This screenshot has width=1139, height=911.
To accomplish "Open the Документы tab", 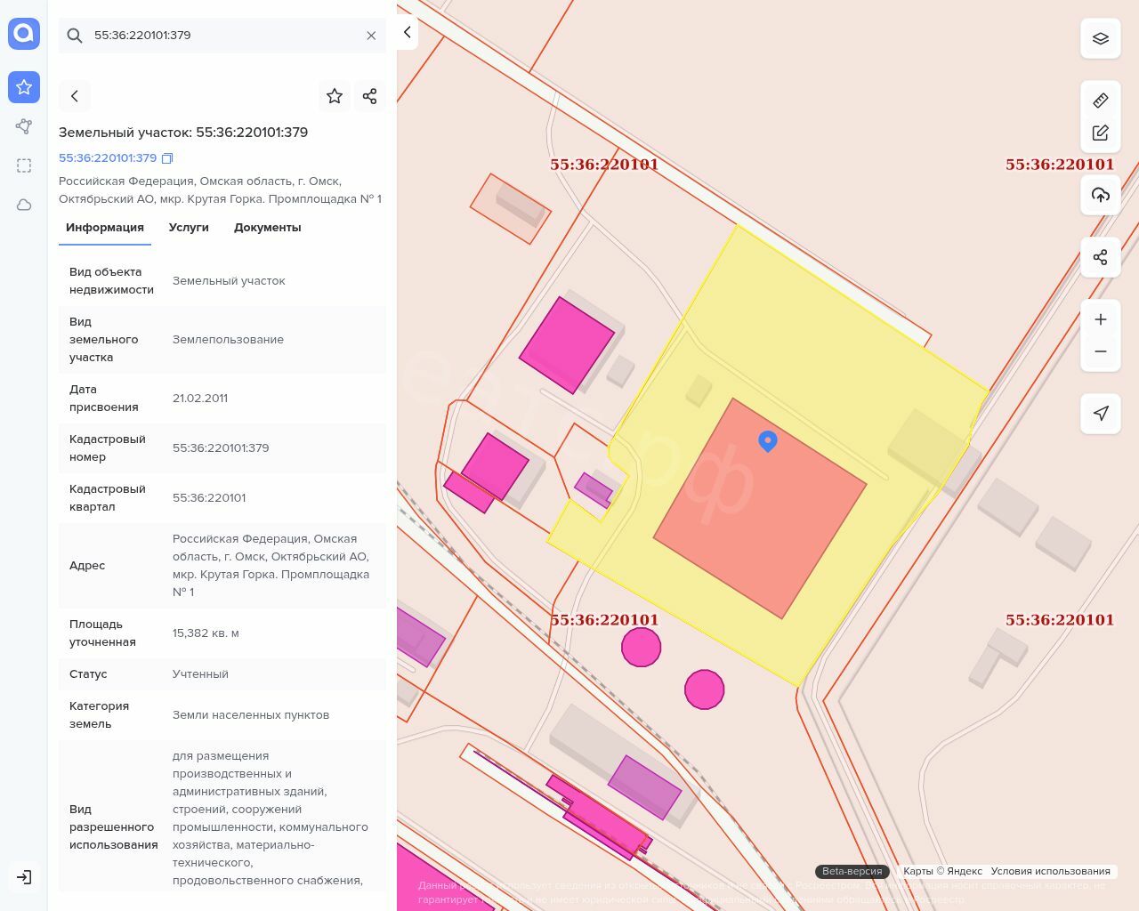I will [267, 228].
